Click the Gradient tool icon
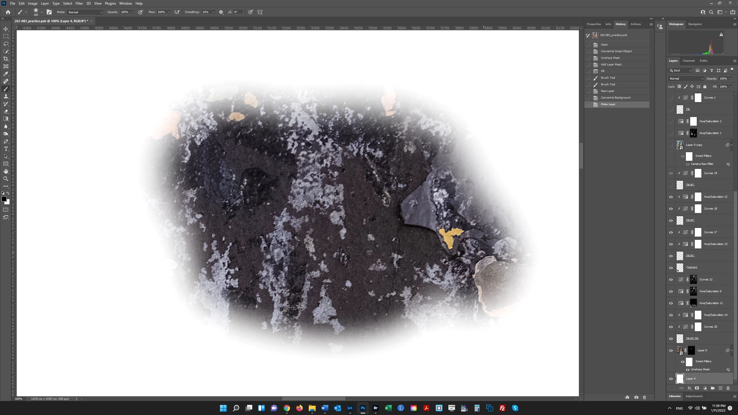This screenshot has width=738, height=415. tap(6, 119)
